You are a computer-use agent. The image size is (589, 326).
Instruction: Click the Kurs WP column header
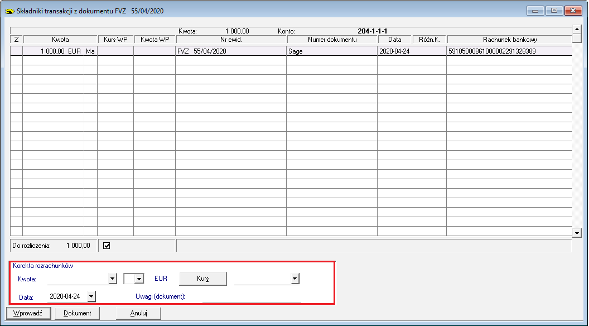[x=115, y=40]
